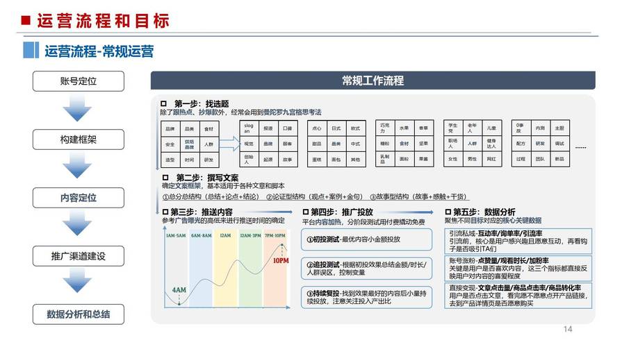Click the 内容定位 step box
This screenshot has width=622, height=347.
coord(78,198)
